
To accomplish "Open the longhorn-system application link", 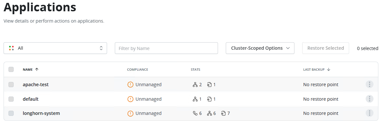I will click(x=41, y=113).
